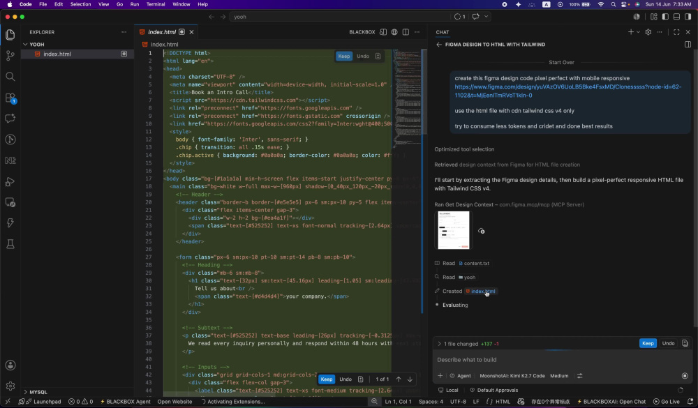Stop the running chat request
The image size is (698, 408).
[x=685, y=375]
